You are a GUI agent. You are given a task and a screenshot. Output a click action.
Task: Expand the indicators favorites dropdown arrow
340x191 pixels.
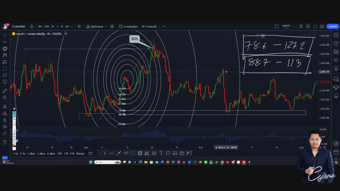[x=107, y=27]
